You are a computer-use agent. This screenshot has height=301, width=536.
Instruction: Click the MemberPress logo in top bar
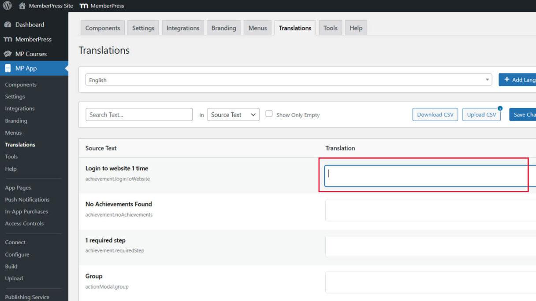(x=84, y=6)
